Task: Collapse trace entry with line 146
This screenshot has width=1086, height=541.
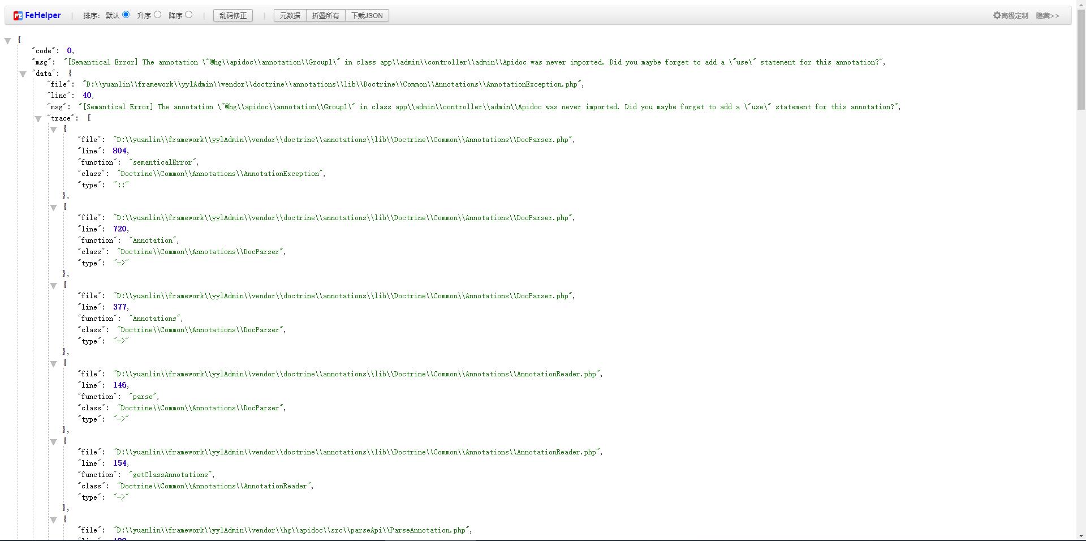Action: click(x=54, y=364)
